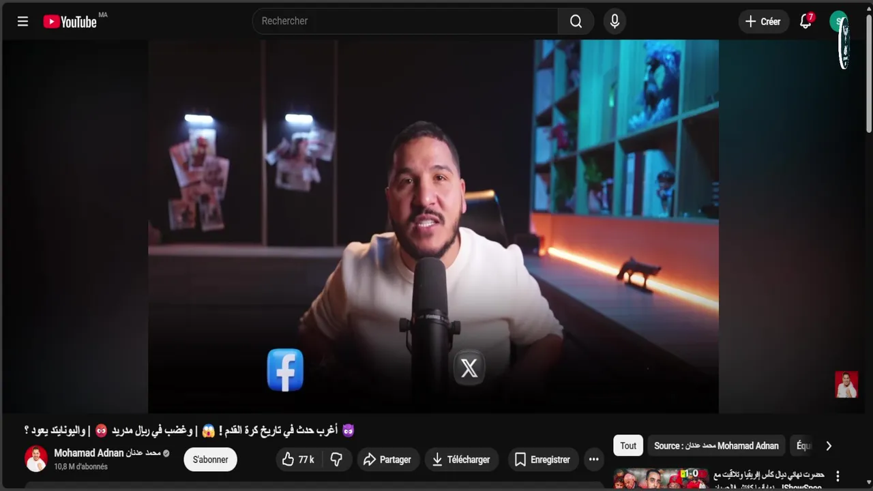Click the Arabic video title text
Image resolution: width=873 pixels, height=491 pixels.
[x=190, y=430]
